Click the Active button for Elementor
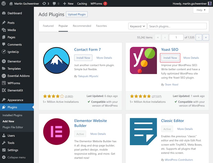Image resolution: width=213 pixels, height=163 pixels. [x=80, y=134]
